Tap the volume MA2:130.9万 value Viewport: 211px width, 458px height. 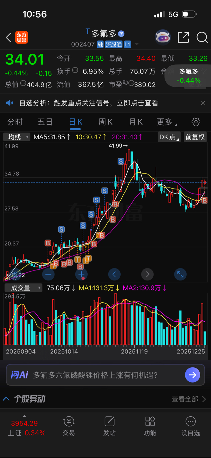tap(145, 288)
